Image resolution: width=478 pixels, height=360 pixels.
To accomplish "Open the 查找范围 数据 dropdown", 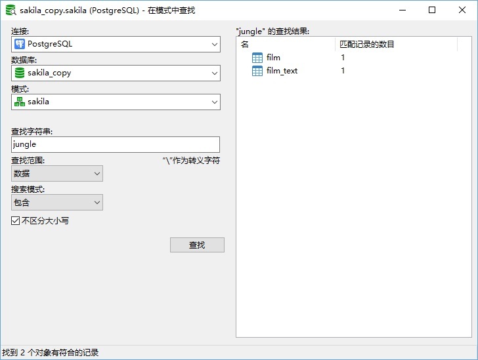I will pos(57,174).
